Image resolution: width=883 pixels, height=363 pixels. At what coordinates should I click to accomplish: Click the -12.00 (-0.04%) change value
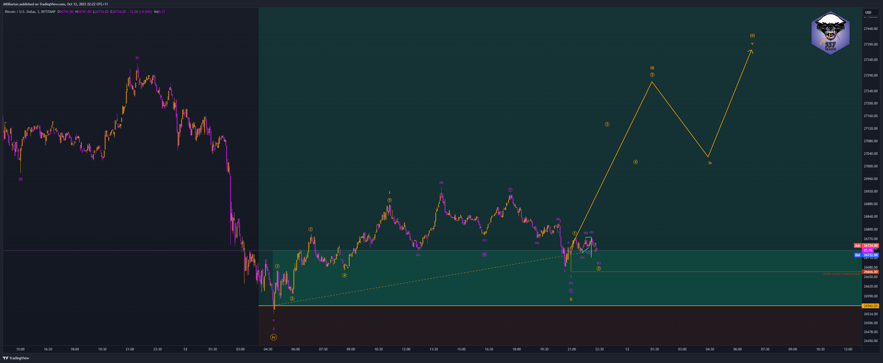pyautogui.click(x=140, y=12)
